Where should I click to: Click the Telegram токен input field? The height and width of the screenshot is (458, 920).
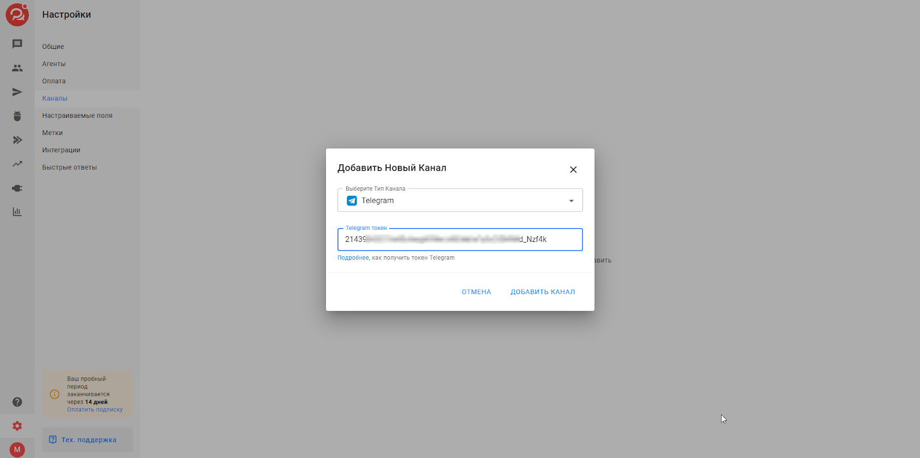coord(460,240)
